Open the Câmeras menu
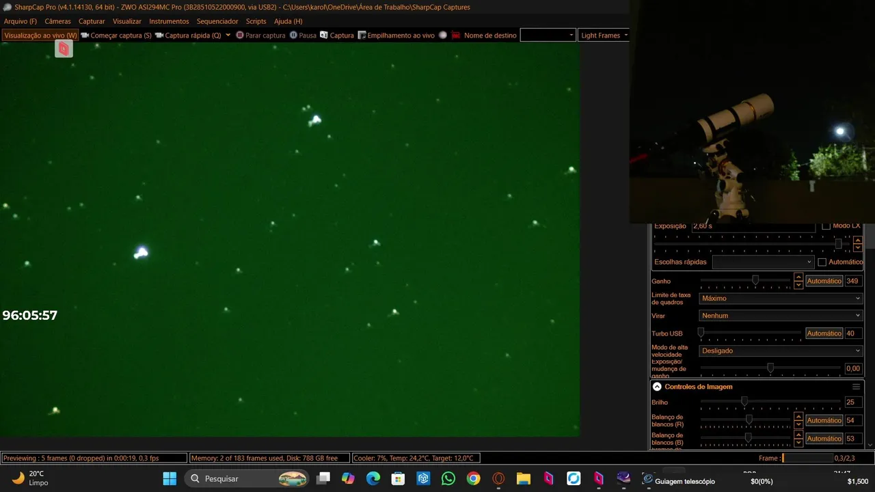 coord(57,21)
